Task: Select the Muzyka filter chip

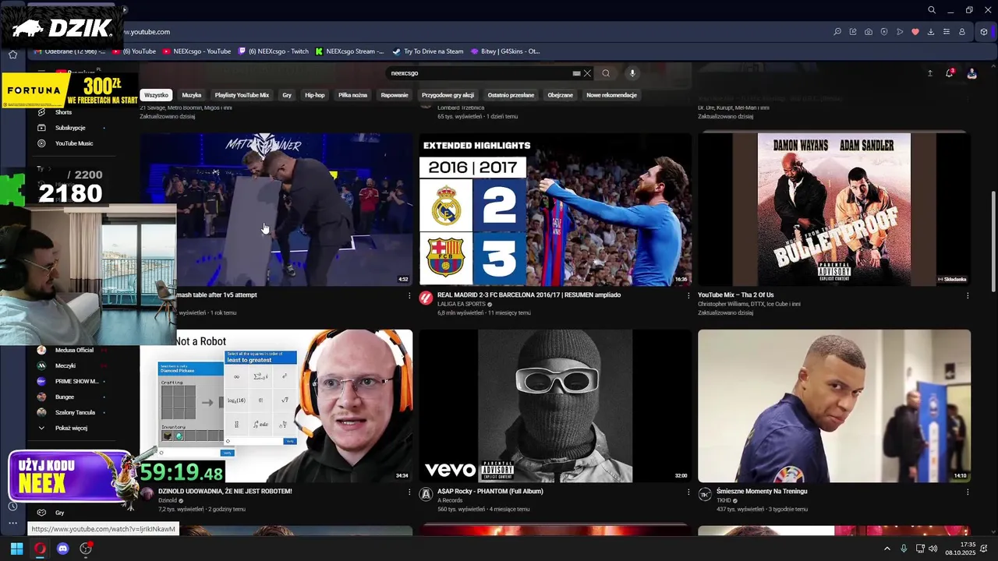Action: click(192, 95)
